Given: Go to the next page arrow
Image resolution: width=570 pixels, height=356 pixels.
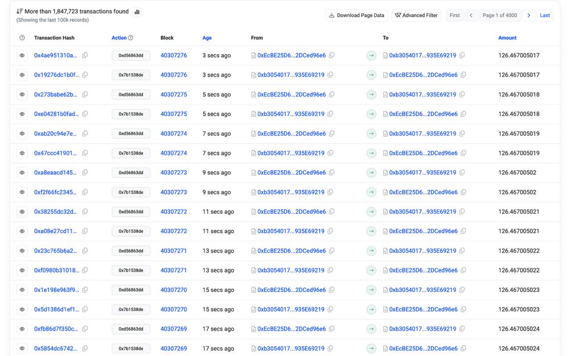Looking at the screenshot, I should 529,15.
